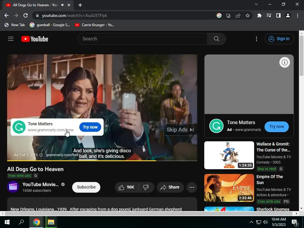Image resolution: width=304 pixels, height=228 pixels.
Task: Open the media controls icon in Chrome toolbar
Action: coord(269,15)
